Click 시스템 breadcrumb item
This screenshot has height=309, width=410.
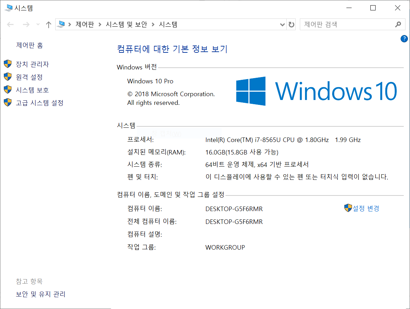click(x=168, y=24)
